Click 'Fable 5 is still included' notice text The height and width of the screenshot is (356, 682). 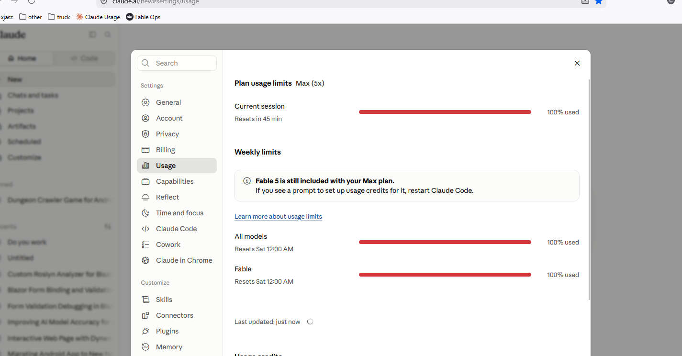click(325, 181)
